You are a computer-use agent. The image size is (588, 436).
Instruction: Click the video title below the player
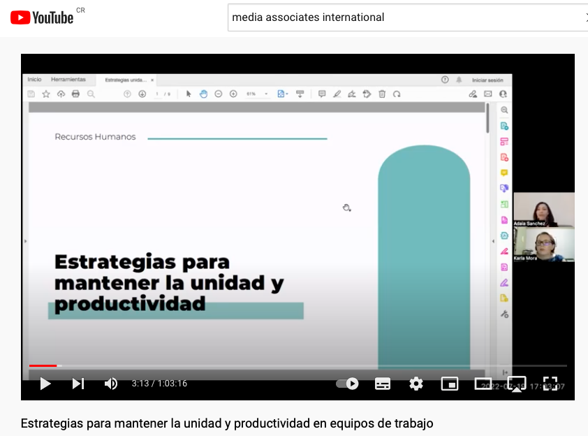click(x=227, y=423)
